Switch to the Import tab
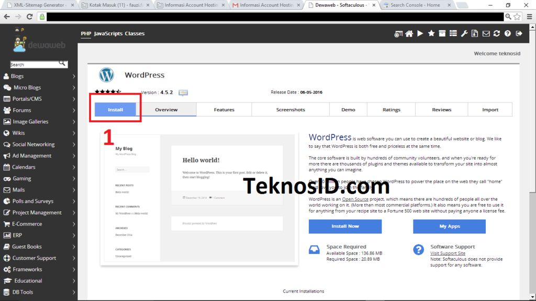The height and width of the screenshot is (301, 536). coord(490,110)
